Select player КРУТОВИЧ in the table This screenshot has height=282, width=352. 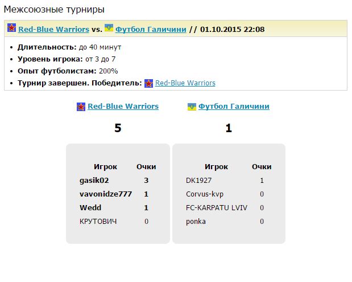tap(98, 222)
